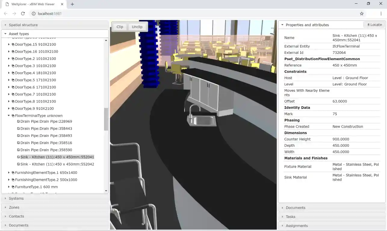
Task: Click the type icon beside FurnishingElementType.1 650x1400
Action: (12, 172)
